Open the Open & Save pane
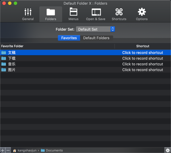Viewport: 171px width, 153px height. (96, 14)
